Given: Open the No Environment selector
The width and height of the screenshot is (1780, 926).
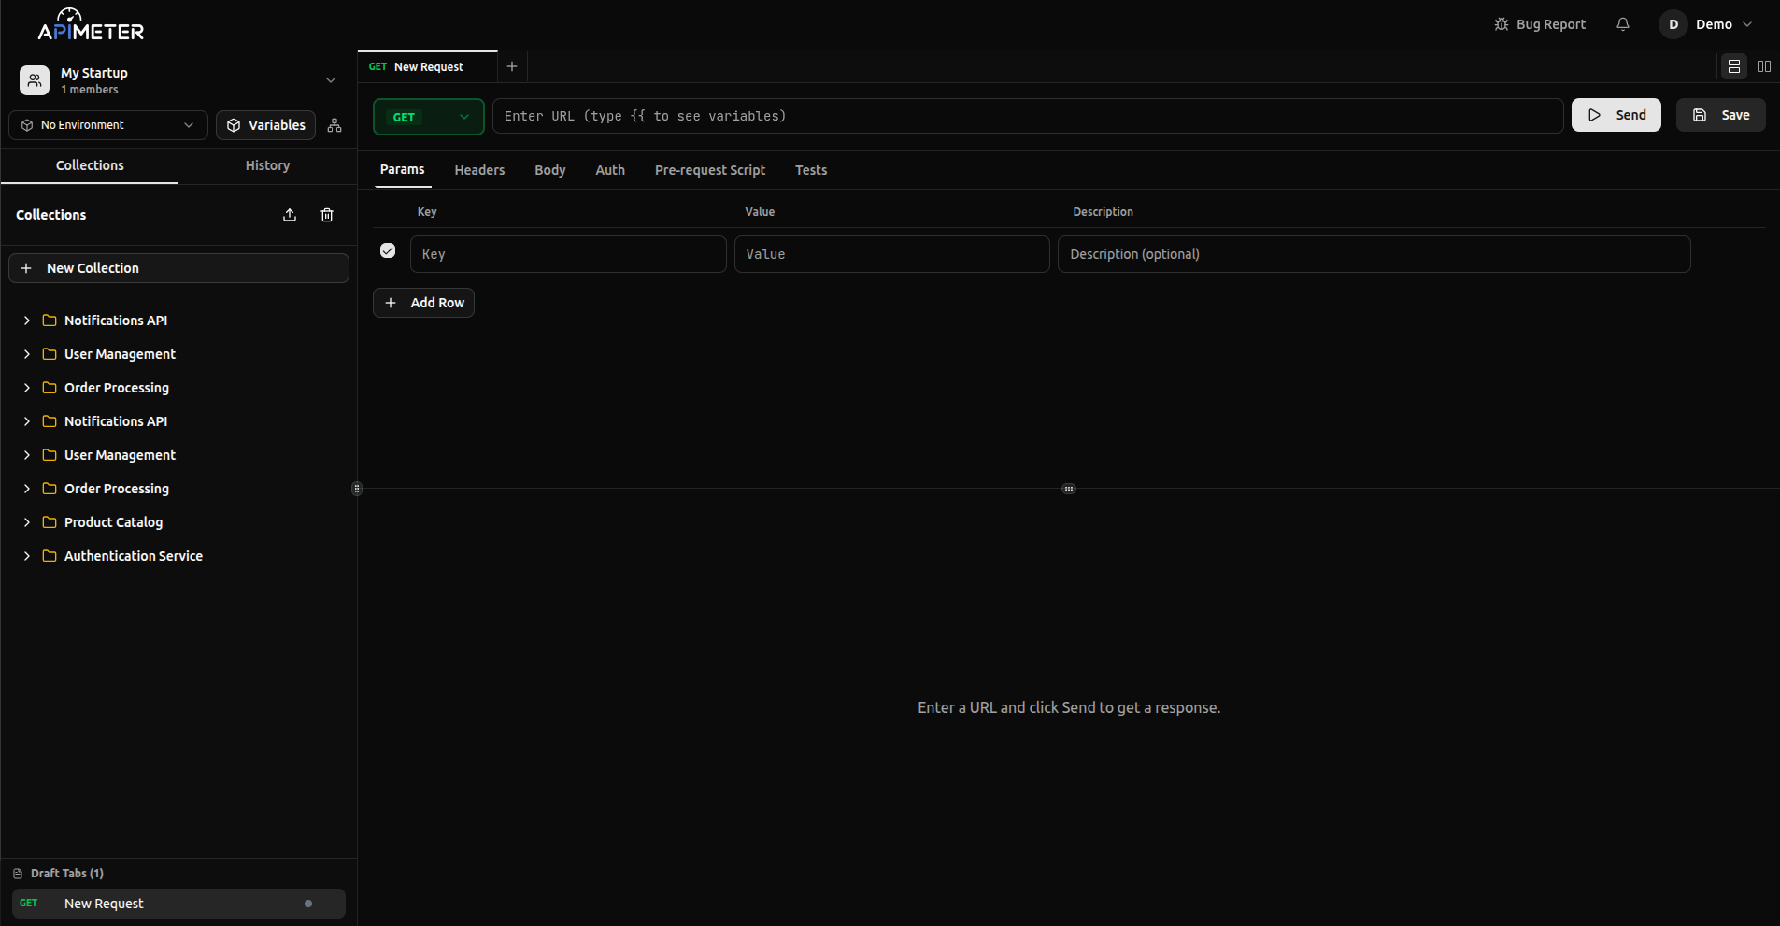Looking at the screenshot, I should pos(108,125).
